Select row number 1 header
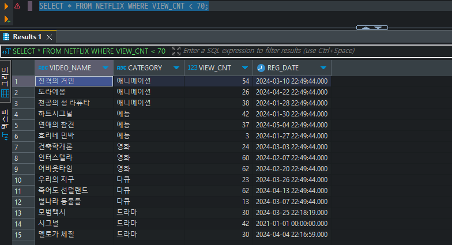The height and width of the screenshot is (245, 452). click(23, 81)
